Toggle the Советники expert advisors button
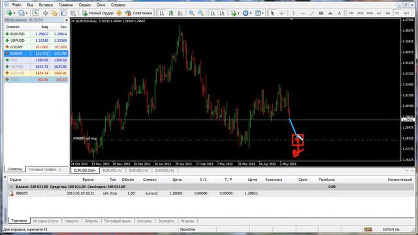Screen dimensions: 418x235 pos(138,13)
